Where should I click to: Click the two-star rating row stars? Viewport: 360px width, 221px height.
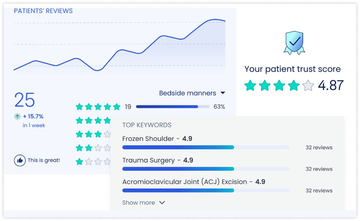click(84, 148)
